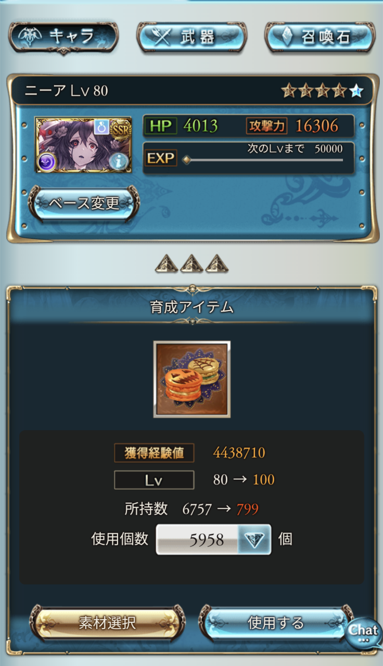Tap the SSR rarity badge

[120, 127]
